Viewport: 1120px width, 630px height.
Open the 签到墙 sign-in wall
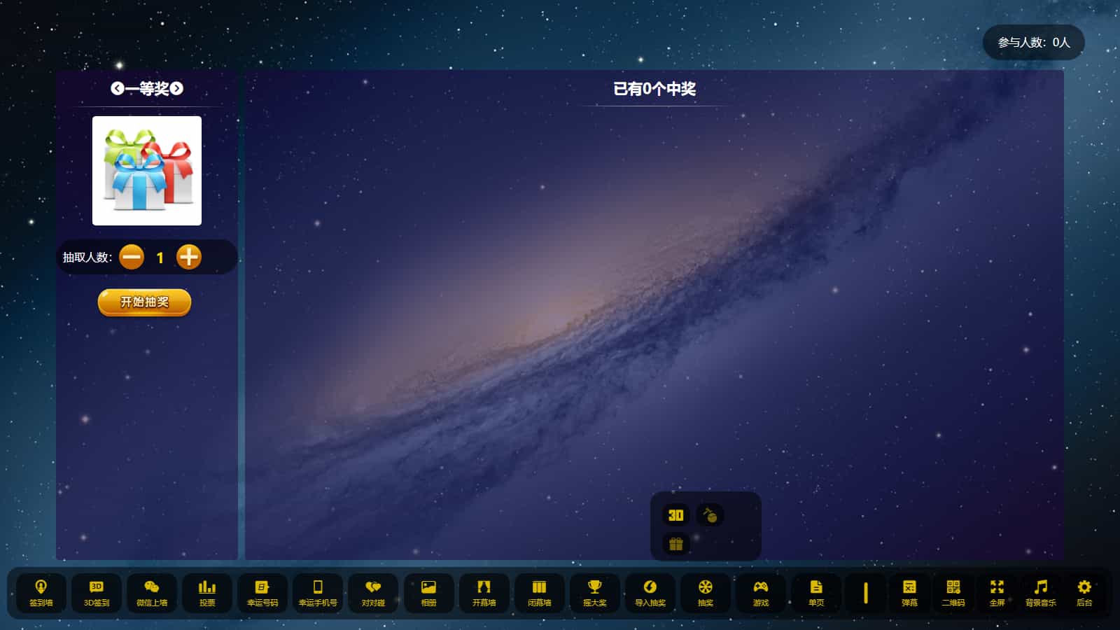[x=41, y=592]
